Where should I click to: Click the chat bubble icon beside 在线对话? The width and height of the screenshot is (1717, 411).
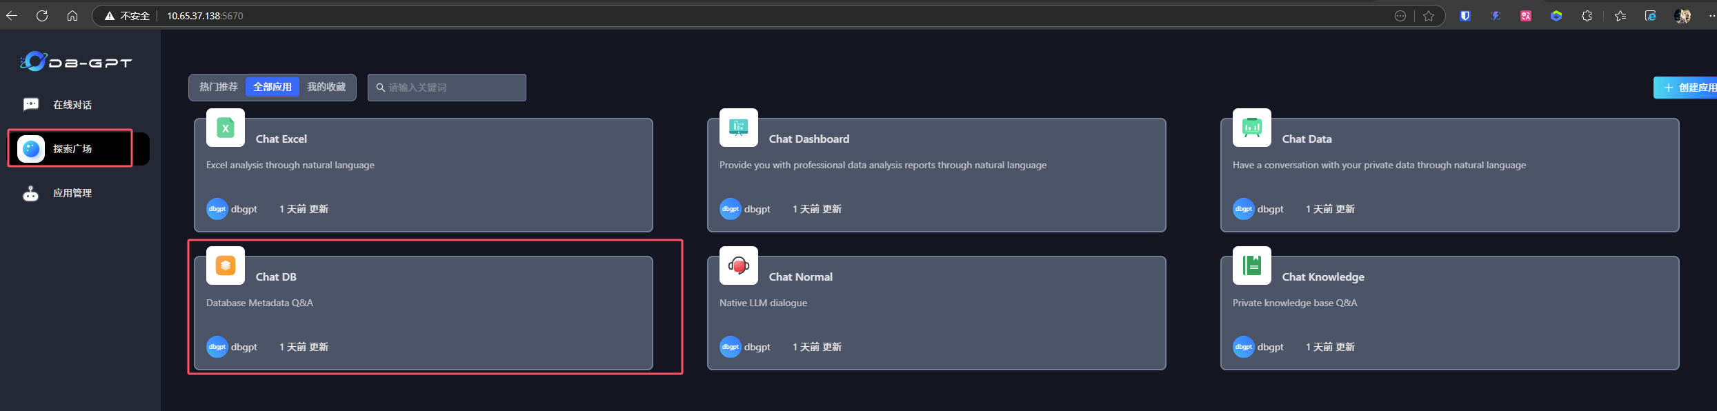31,104
